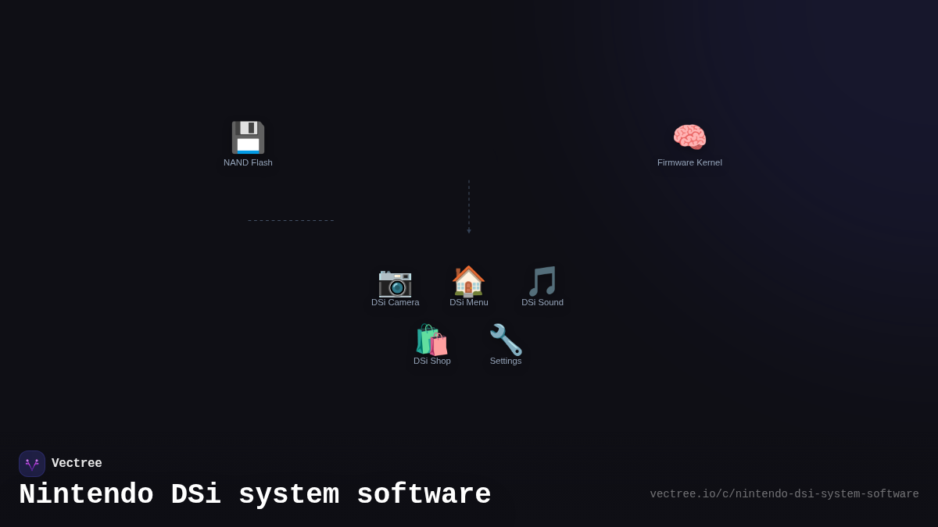Click the Vectree logo icon
The height and width of the screenshot is (527, 938).
tap(31, 463)
